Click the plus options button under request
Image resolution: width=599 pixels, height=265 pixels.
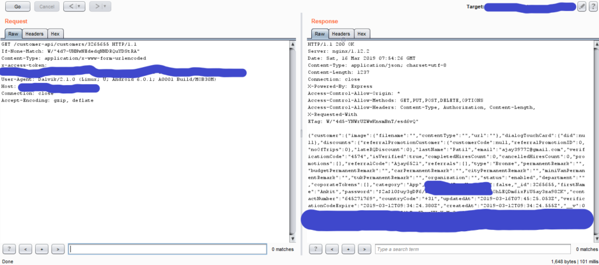pyautogui.click(x=42, y=249)
